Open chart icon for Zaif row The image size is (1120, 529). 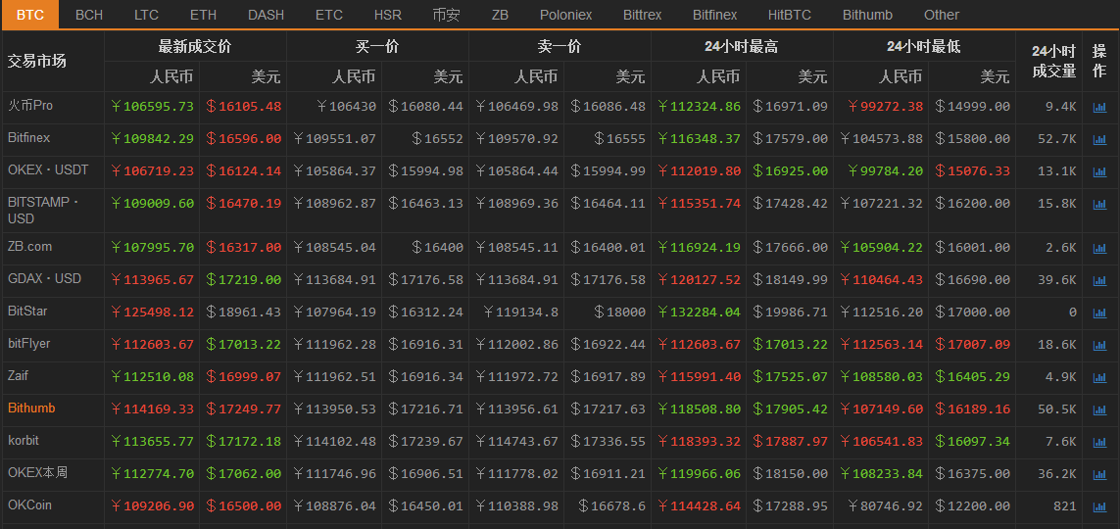1099,378
